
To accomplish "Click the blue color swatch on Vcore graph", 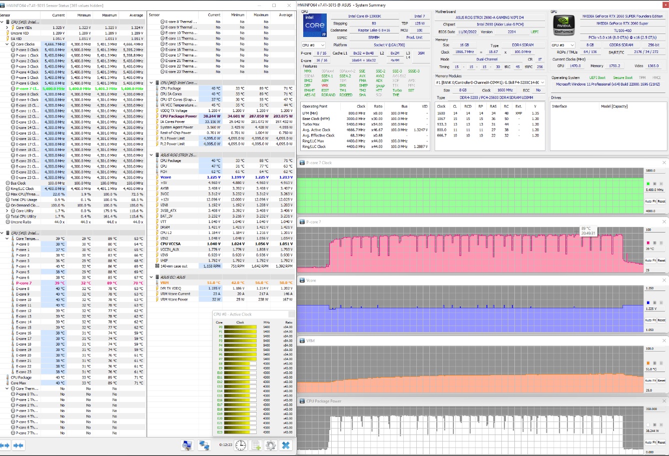I will coord(648,302).
